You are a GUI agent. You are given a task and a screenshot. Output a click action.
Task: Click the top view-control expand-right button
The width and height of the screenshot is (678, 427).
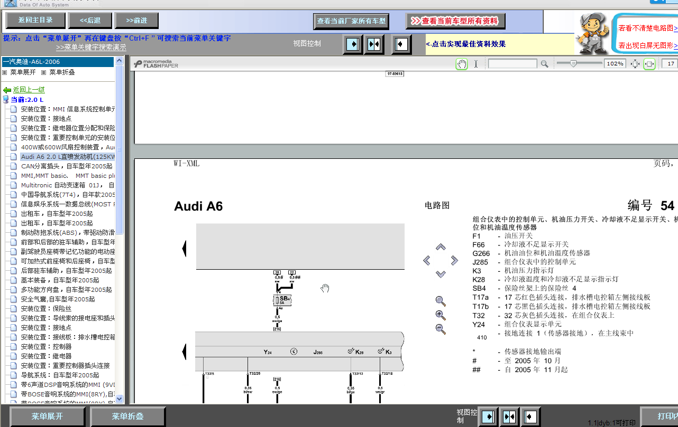(353, 44)
